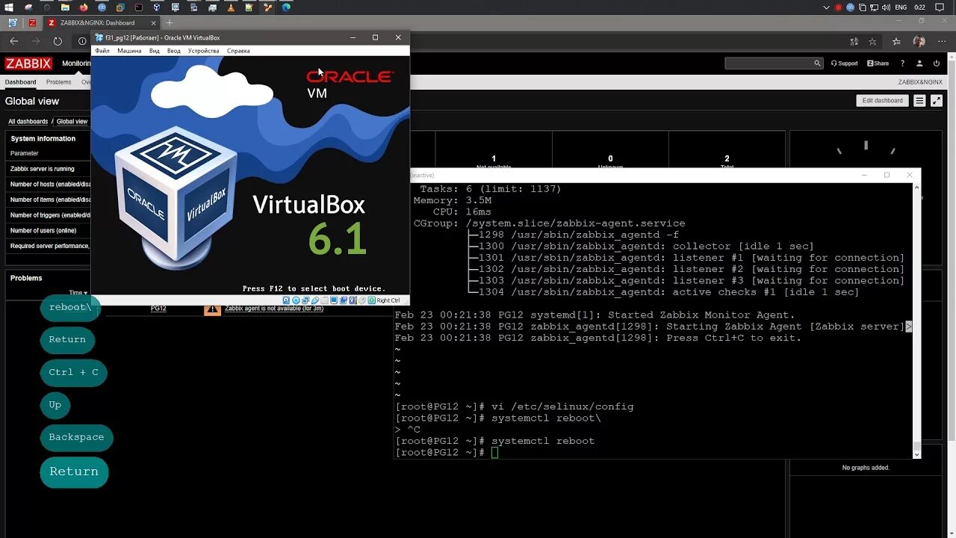Screen dimensions: 956x538
Task: Open the Машина menu in VirtualBox
Action: coord(129,51)
